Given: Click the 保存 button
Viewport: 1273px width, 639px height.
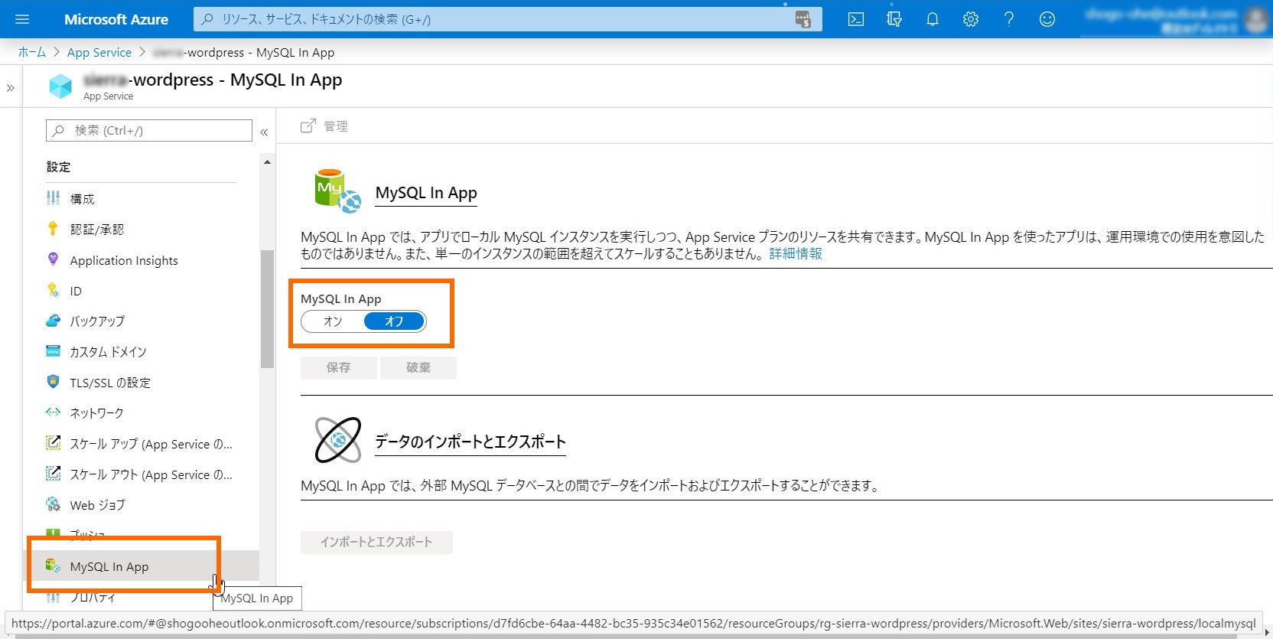Looking at the screenshot, I should [339, 367].
